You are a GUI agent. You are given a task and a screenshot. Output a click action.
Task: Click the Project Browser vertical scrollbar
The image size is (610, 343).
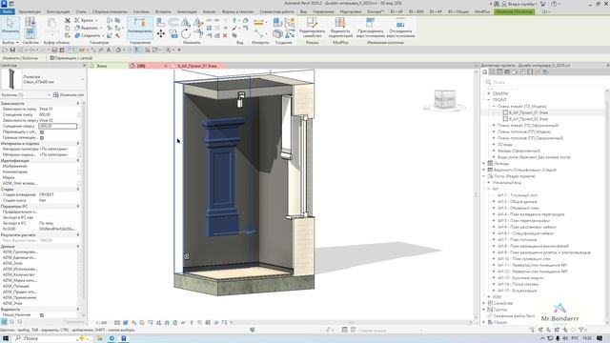[x=608, y=206]
